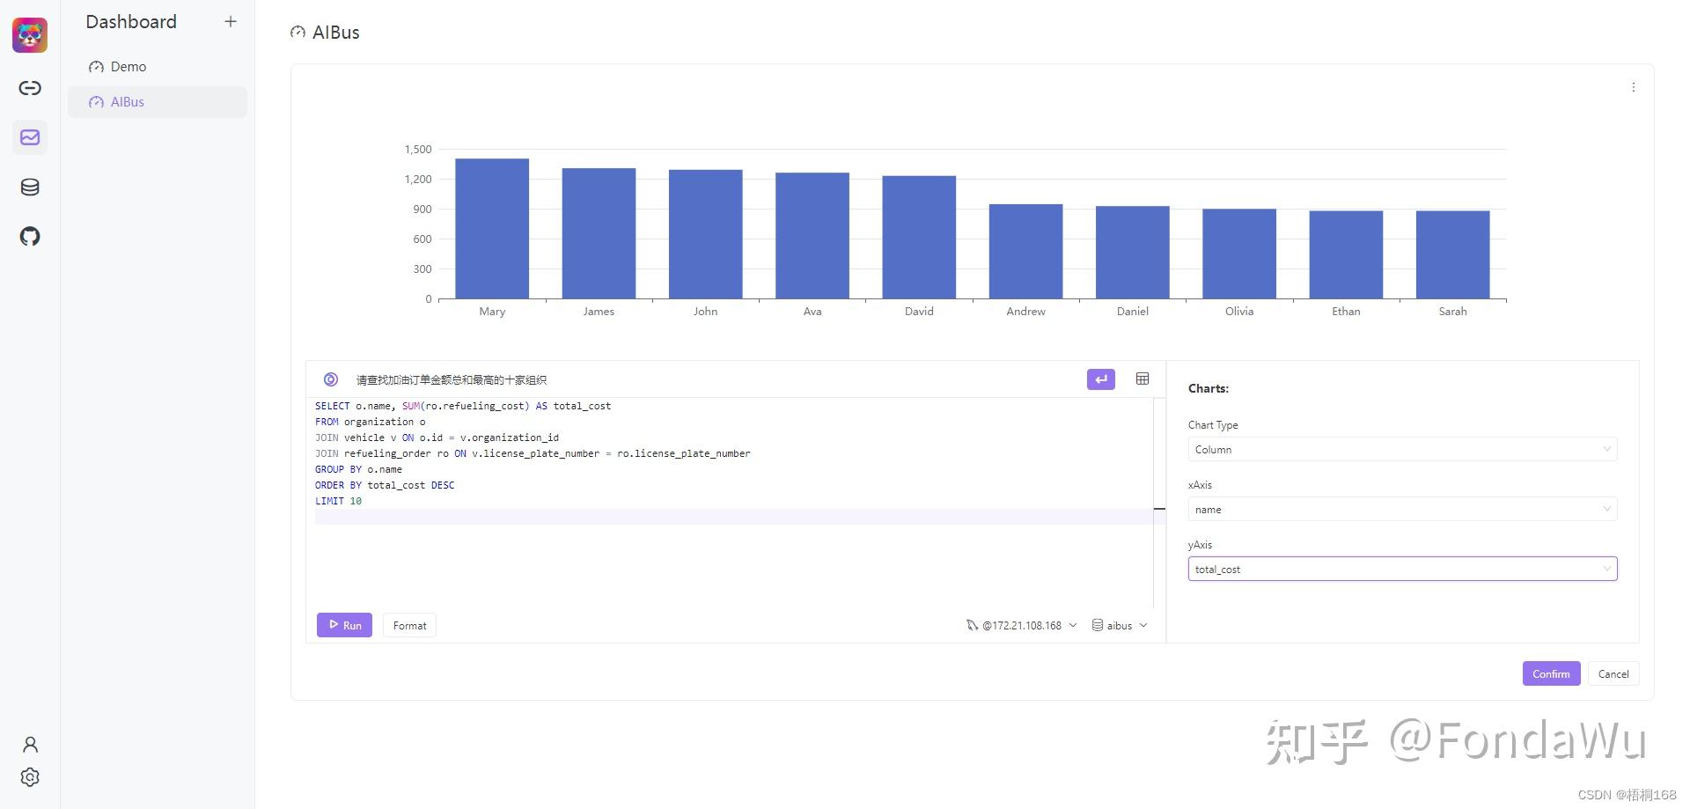
Task: Click the AI assistant icon beside prompt
Action: pyautogui.click(x=331, y=379)
